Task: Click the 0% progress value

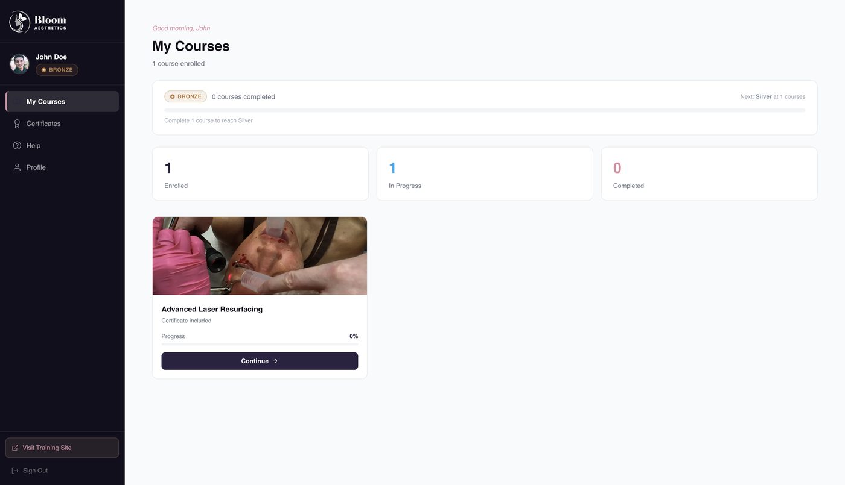Action: (354, 336)
